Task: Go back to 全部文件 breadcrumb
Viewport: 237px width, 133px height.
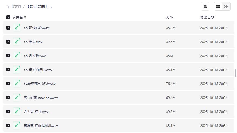Action: pos(14,6)
